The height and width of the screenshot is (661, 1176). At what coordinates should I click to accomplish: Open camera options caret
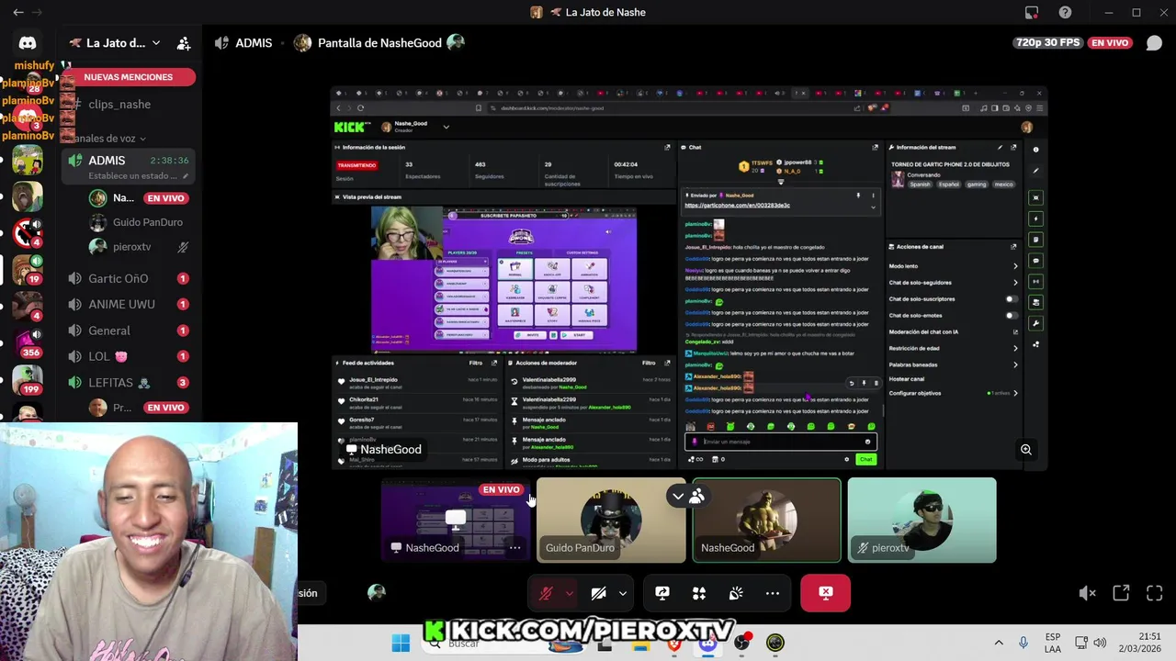tap(622, 593)
